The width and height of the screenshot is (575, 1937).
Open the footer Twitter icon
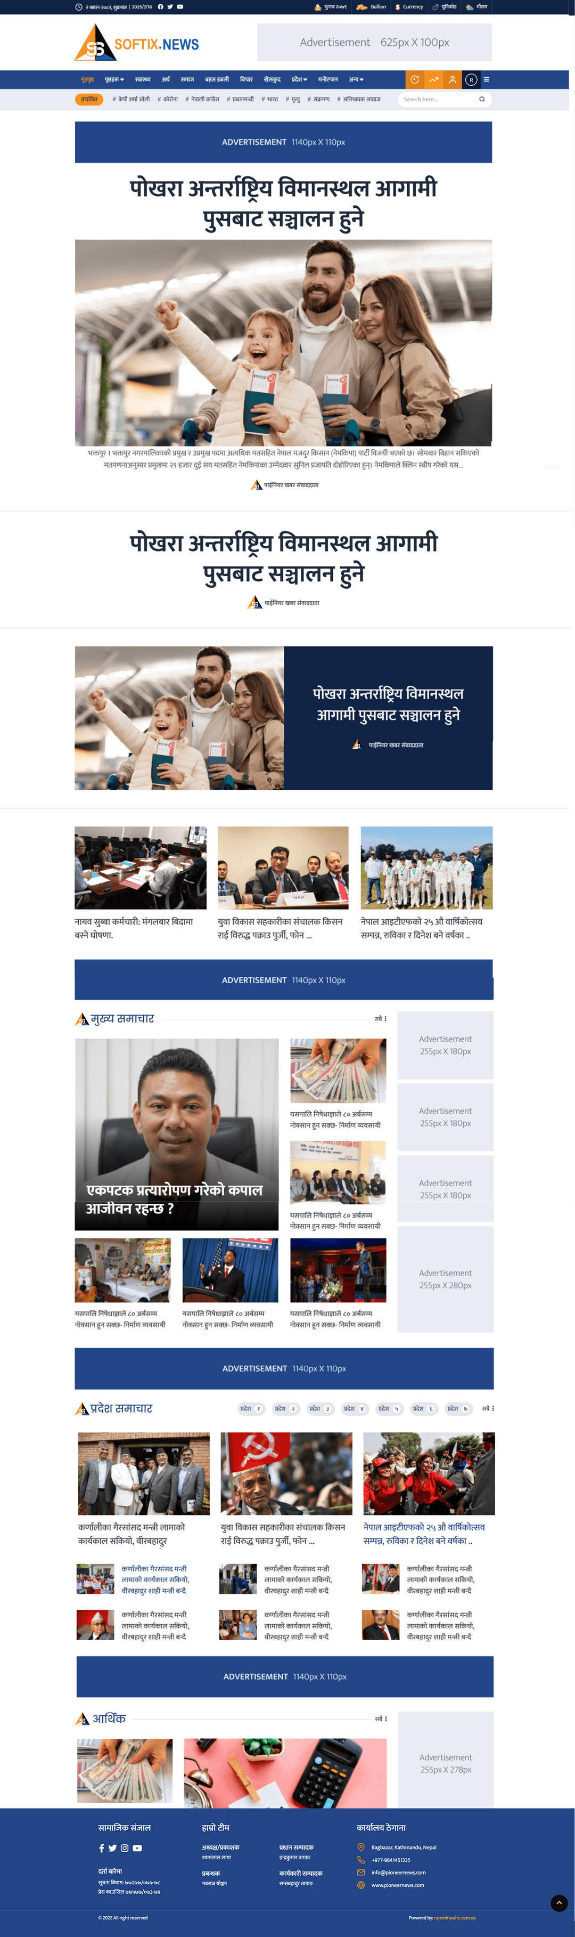[113, 1847]
